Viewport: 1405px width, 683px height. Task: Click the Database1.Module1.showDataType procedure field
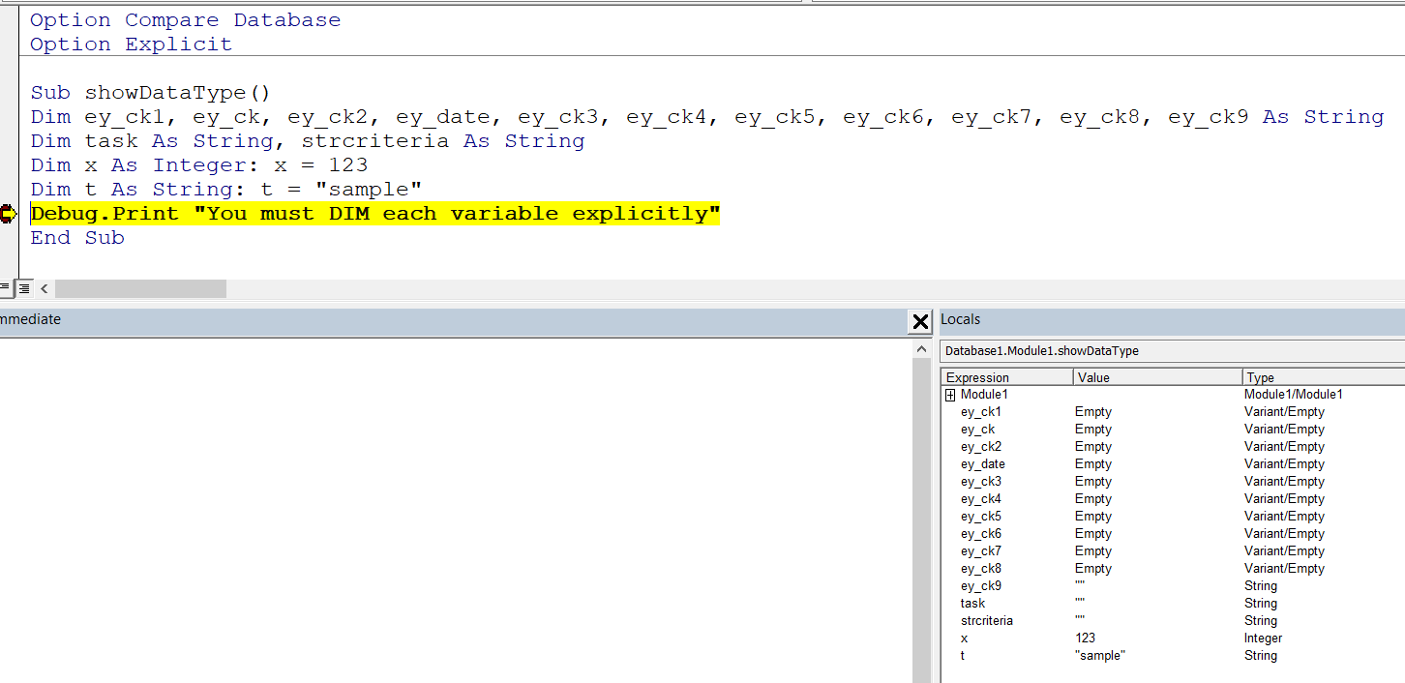tap(1171, 351)
